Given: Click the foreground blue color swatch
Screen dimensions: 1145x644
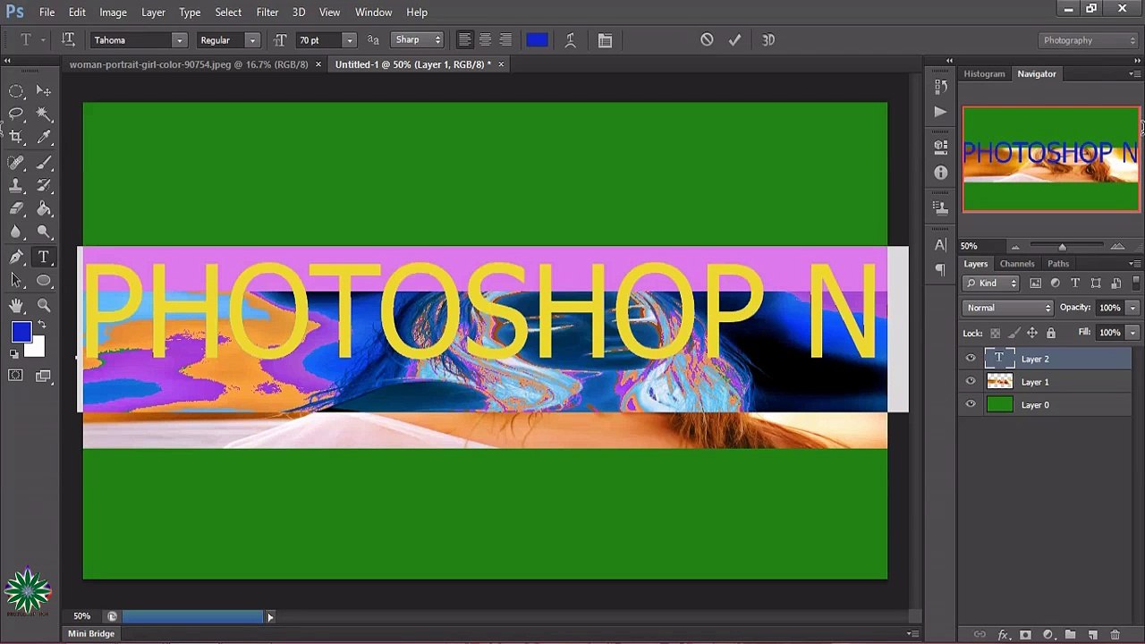Looking at the screenshot, I should pyautogui.click(x=21, y=332).
